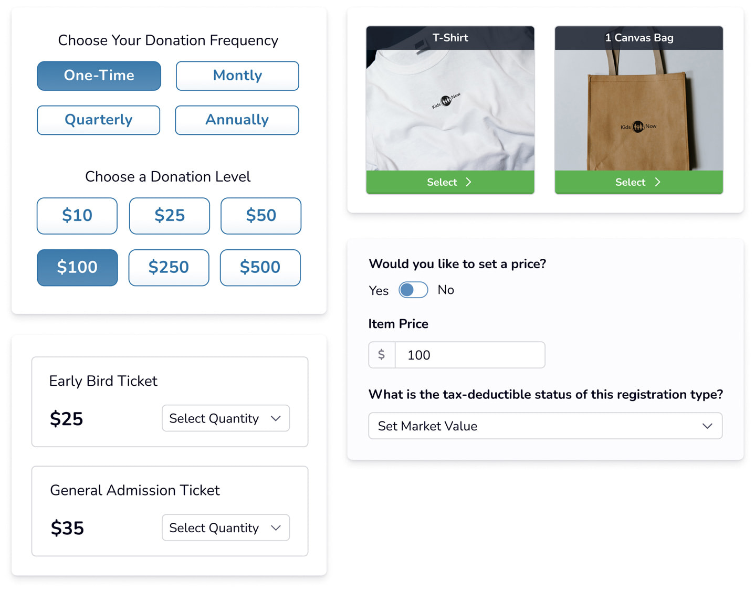Click the Canvas Bag product image
Screen dimensions: 755x591
[x=638, y=110]
